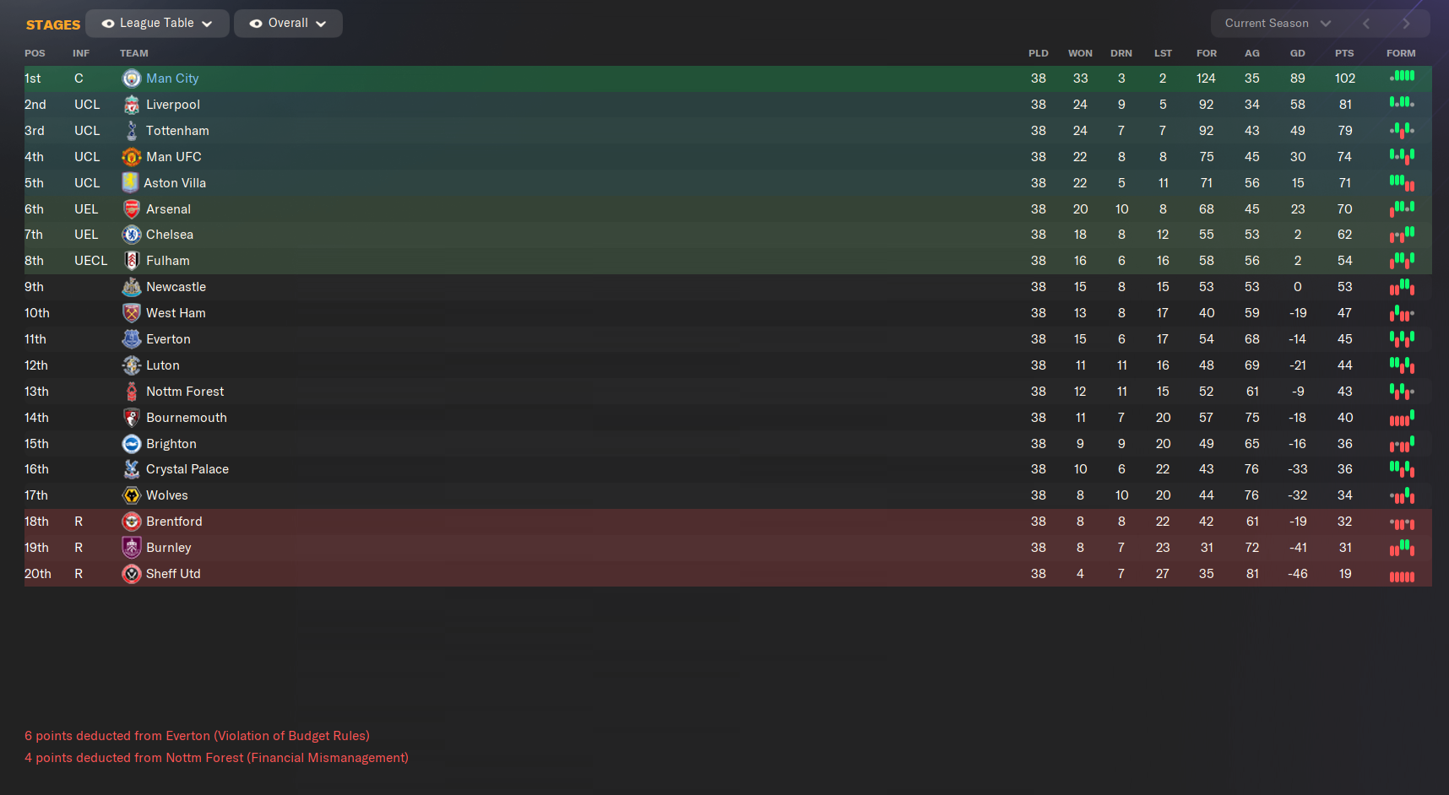This screenshot has width=1449, height=795.
Task: Click the Everton points deduction notice
Action: point(198,735)
